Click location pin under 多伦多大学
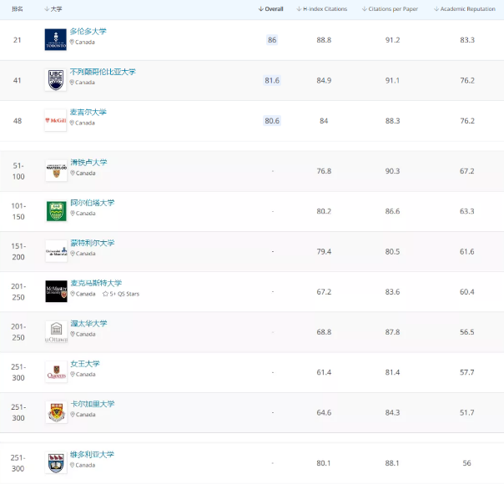 point(72,42)
